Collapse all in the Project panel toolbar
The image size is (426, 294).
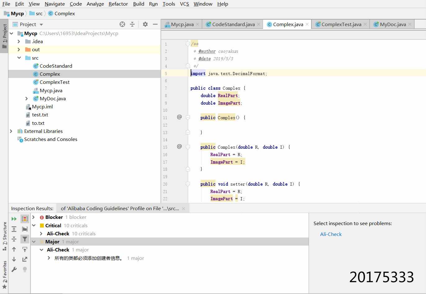(x=132, y=24)
